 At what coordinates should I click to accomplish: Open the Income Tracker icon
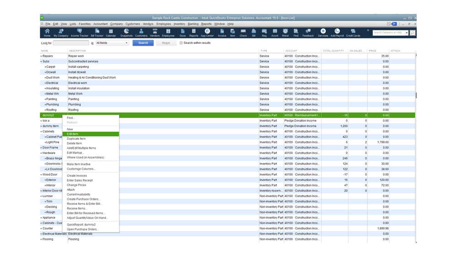click(x=79, y=32)
